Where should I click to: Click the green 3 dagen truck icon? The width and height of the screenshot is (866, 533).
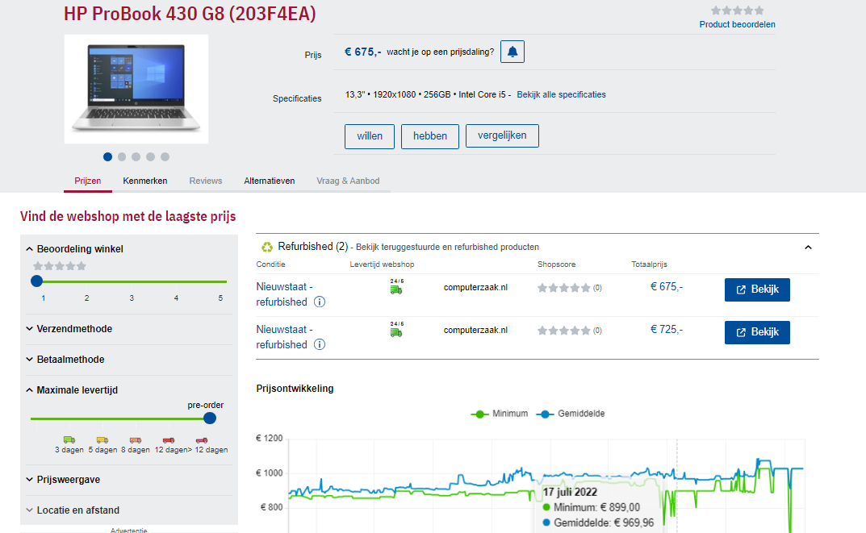tap(69, 439)
